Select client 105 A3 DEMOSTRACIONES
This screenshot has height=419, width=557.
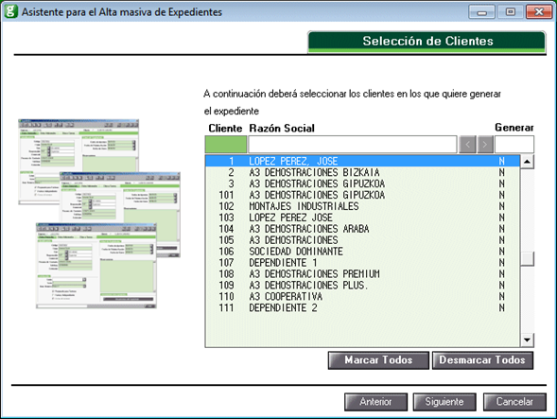point(362,240)
